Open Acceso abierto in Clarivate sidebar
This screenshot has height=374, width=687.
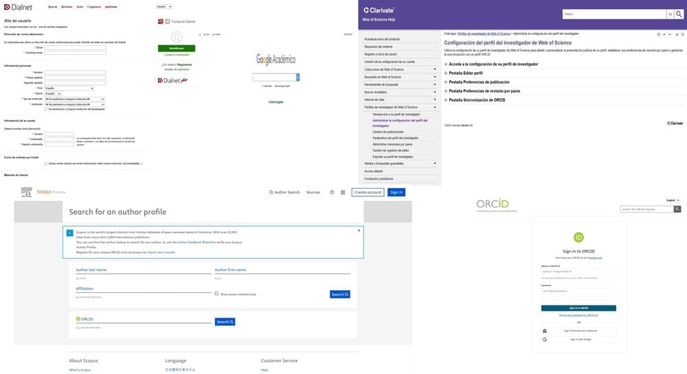(x=374, y=172)
